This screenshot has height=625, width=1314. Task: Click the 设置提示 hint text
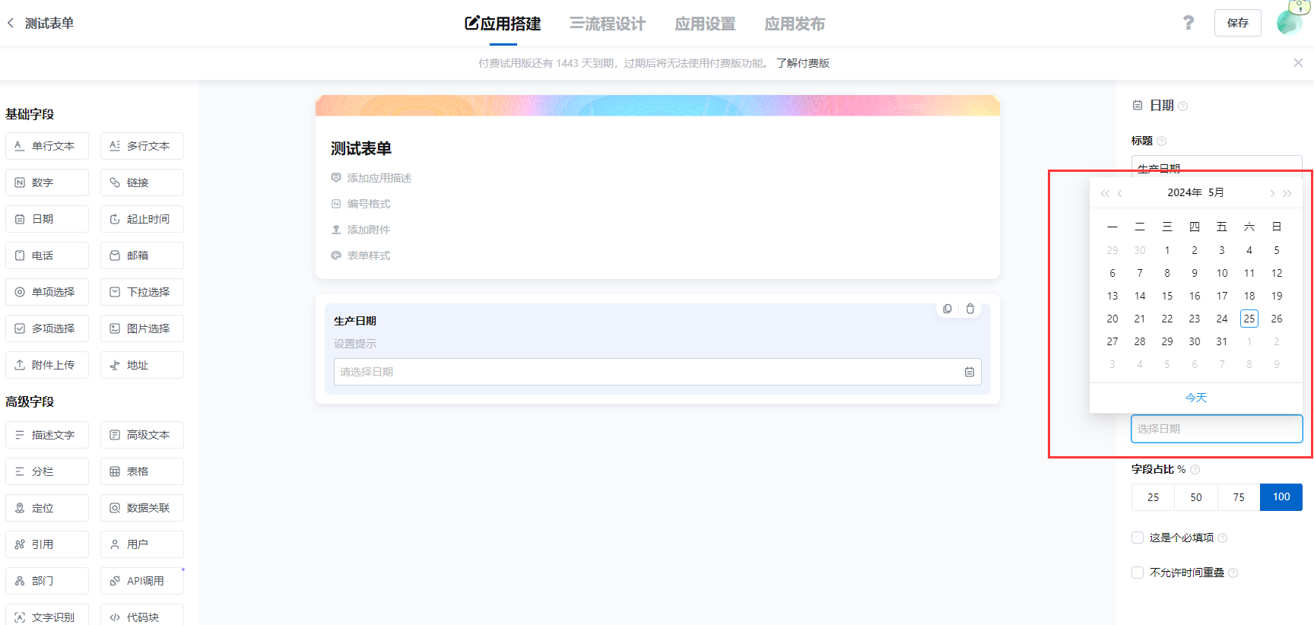[355, 344]
